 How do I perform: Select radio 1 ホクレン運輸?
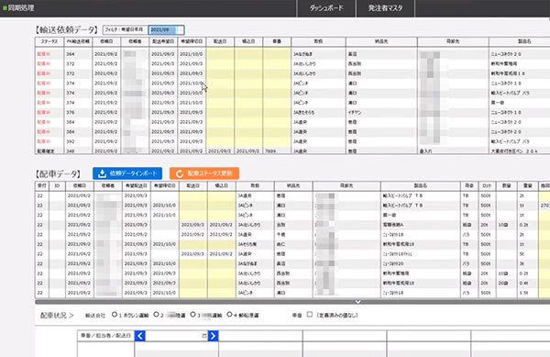[x=115, y=315]
